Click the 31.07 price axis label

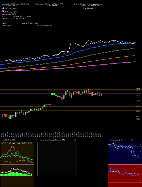pyautogui.click(x=138, y=101)
